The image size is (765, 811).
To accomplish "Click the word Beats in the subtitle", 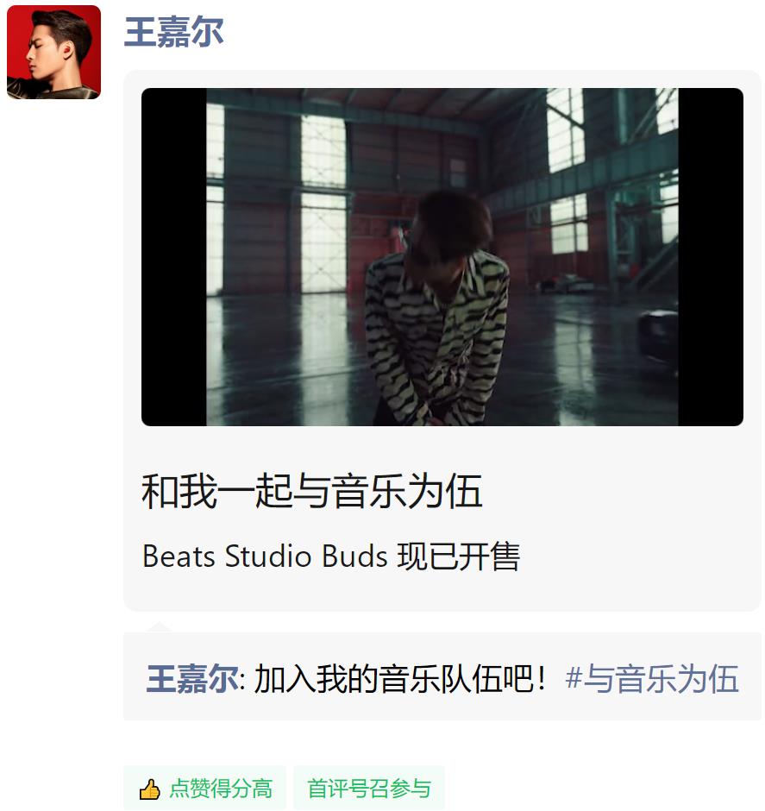I will (x=179, y=556).
